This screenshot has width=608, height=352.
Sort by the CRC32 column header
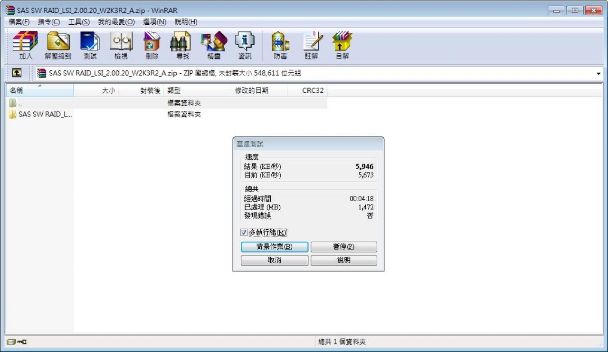click(307, 90)
